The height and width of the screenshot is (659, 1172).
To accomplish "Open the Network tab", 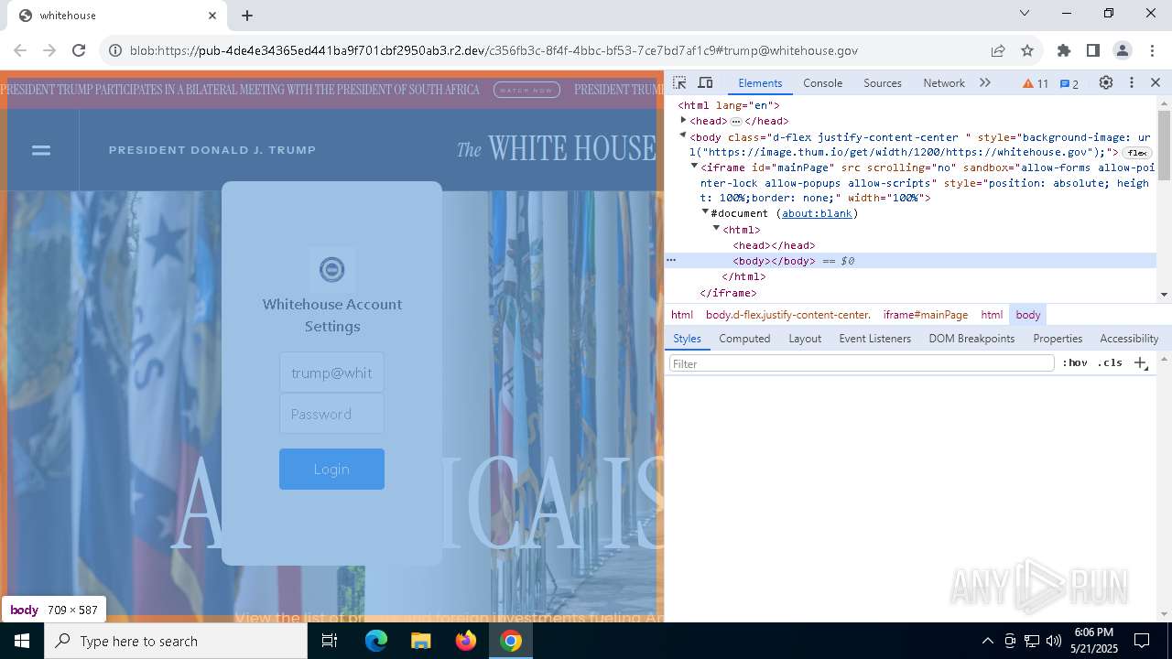I will [943, 82].
